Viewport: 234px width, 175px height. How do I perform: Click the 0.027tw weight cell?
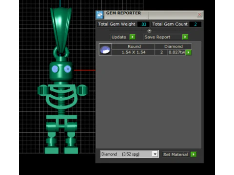click(177, 52)
